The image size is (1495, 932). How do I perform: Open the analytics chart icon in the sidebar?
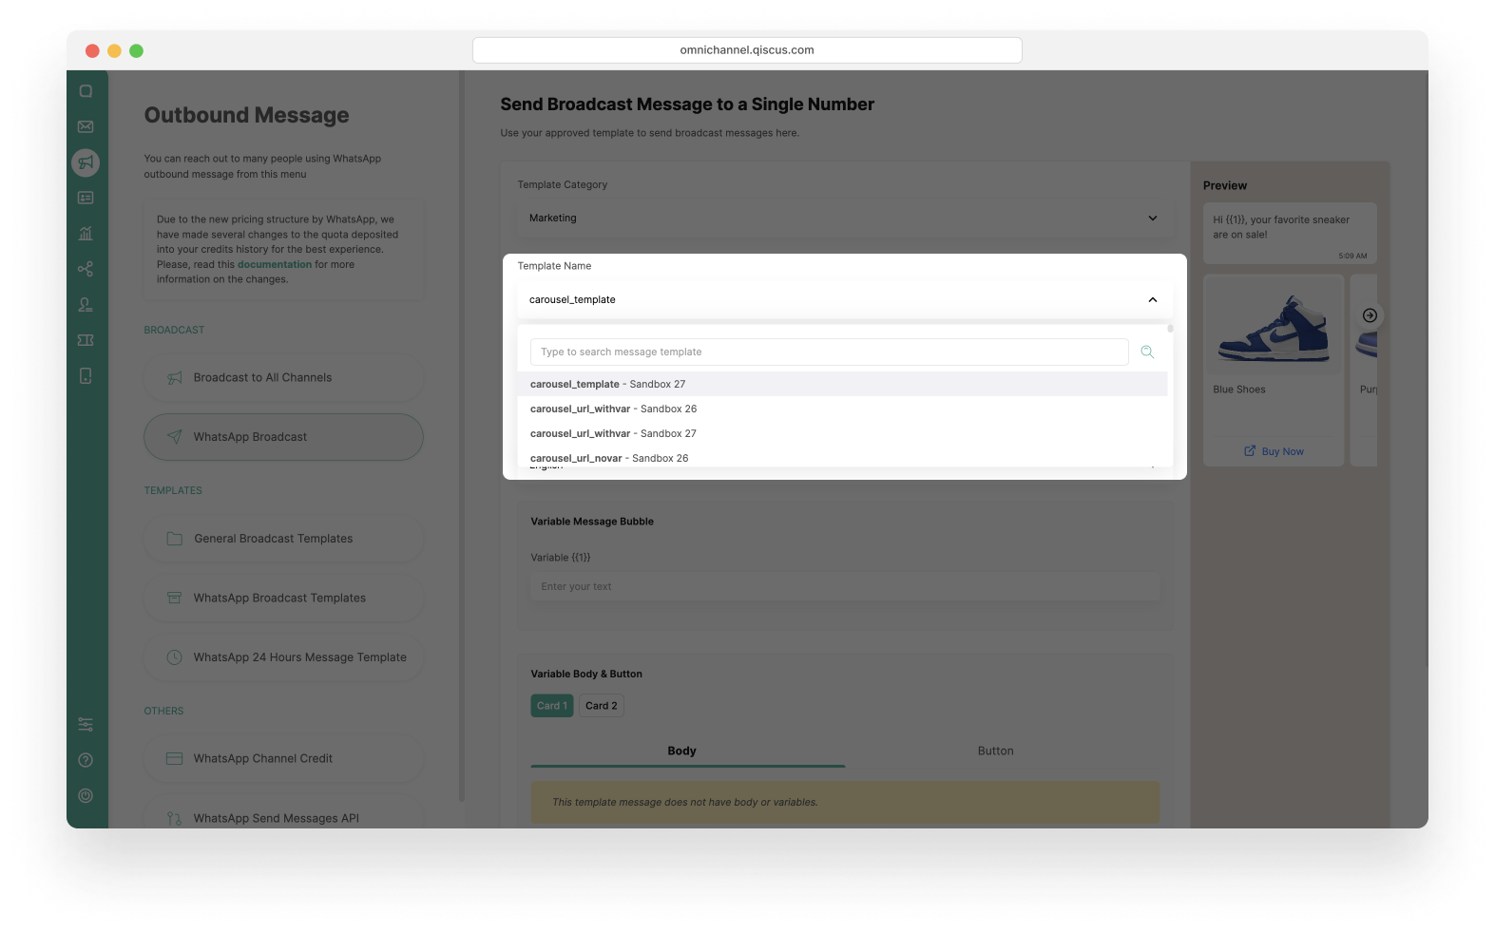click(86, 234)
